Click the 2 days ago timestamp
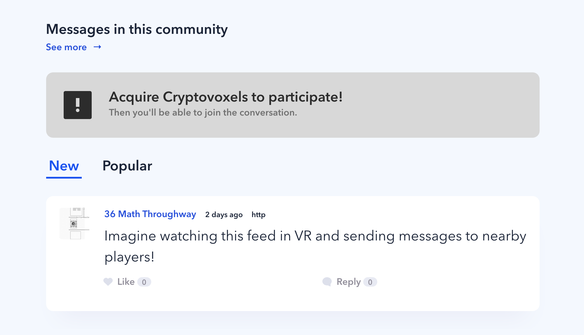This screenshot has width=584, height=335. coord(224,215)
